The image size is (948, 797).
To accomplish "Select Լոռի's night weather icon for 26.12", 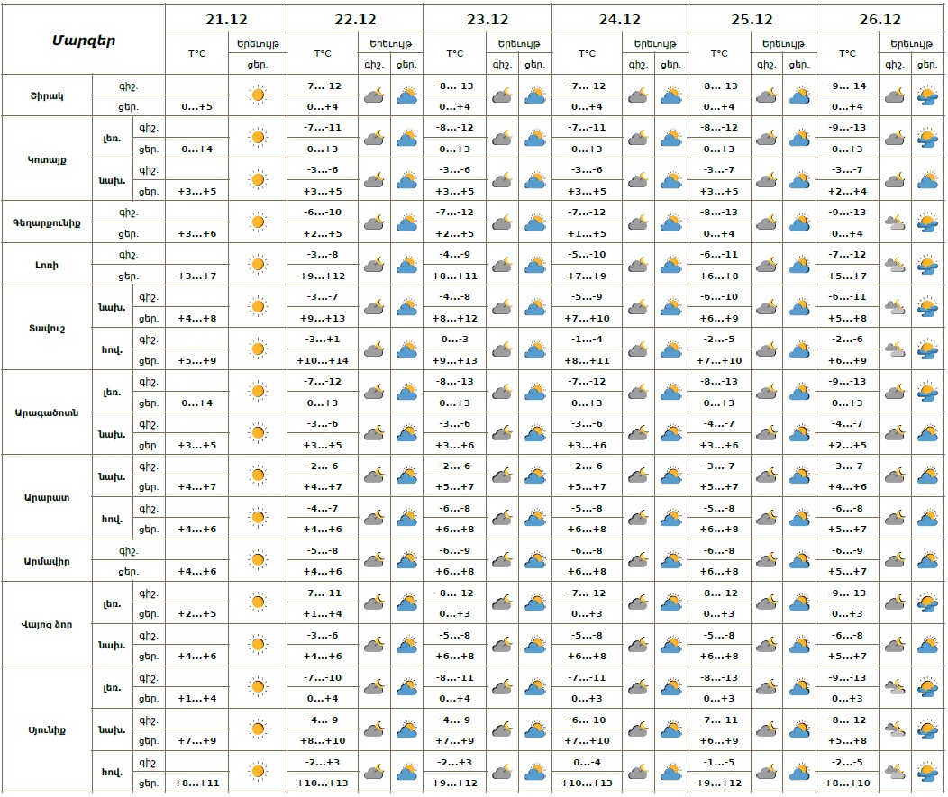I will [x=894, y=265].
